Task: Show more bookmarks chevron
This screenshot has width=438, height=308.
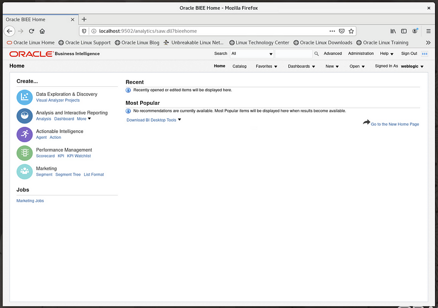Action: 428,42
